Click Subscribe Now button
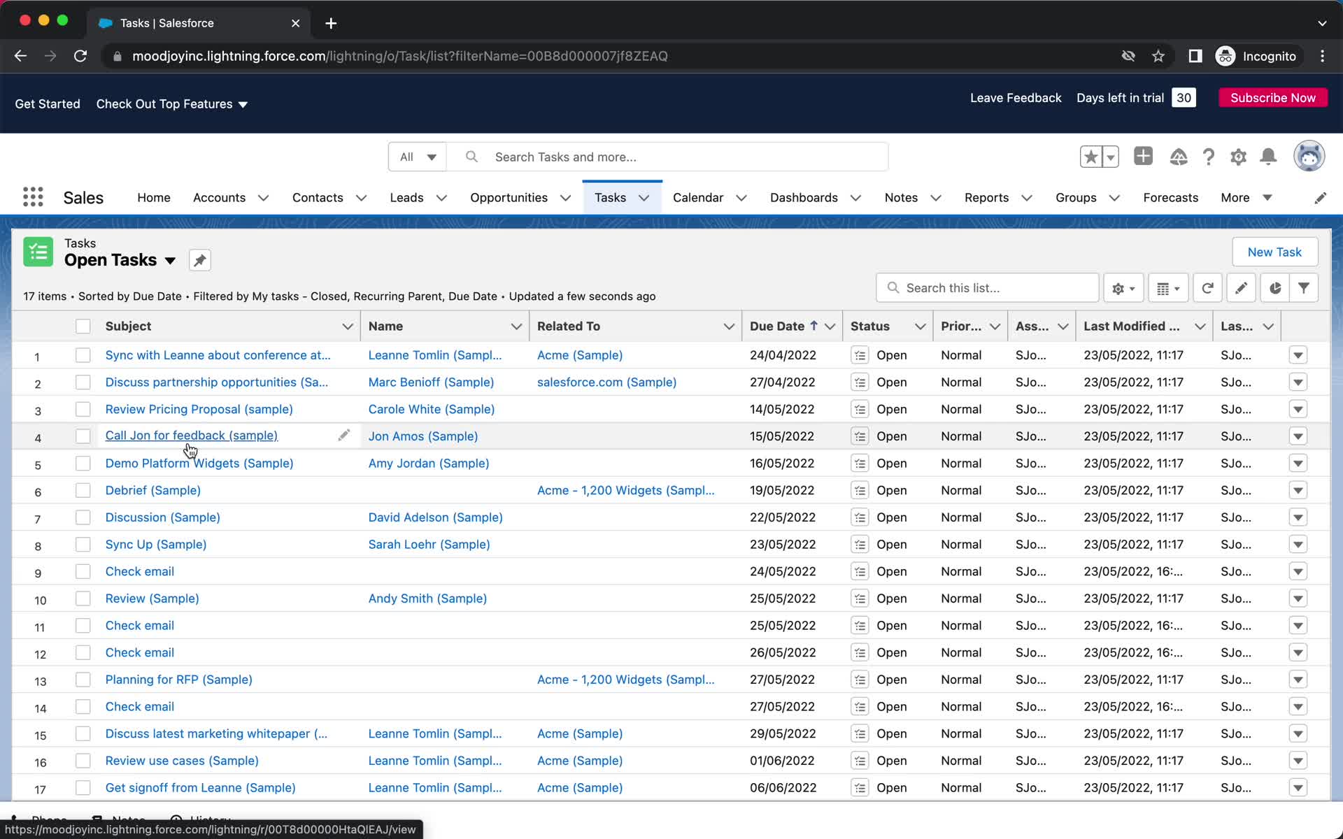Image resolution: width=1343 pixels, height=839 pixels. tap(1273, 98)
